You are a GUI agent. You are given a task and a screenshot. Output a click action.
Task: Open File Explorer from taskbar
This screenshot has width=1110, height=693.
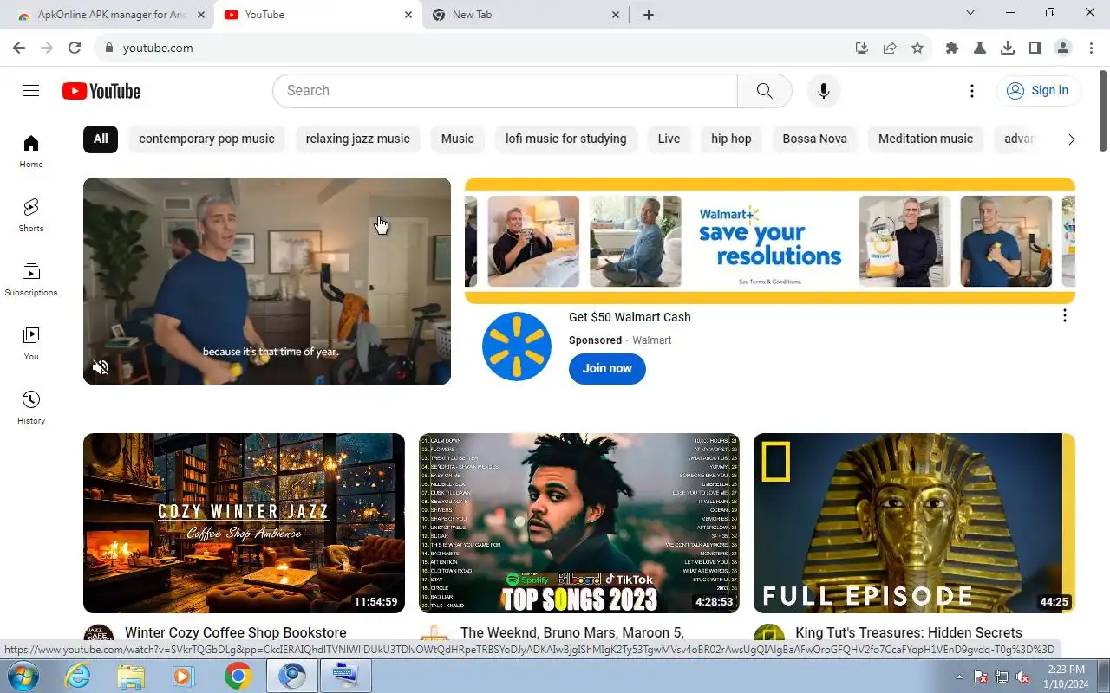[131, 676]
